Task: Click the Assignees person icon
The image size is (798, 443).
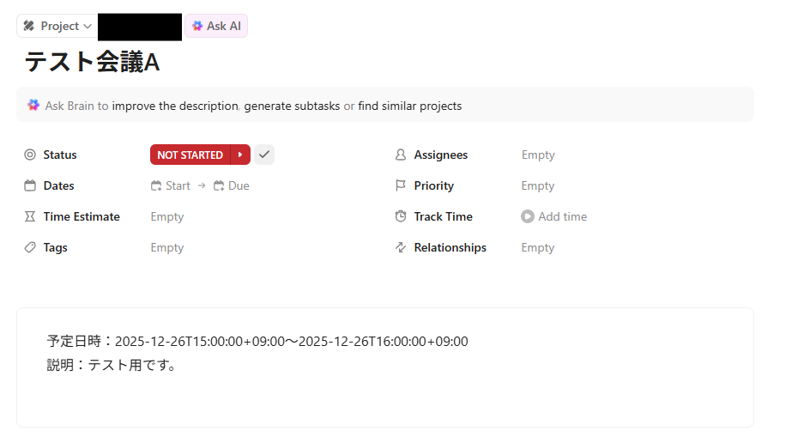Action: (x=401, y=155)
